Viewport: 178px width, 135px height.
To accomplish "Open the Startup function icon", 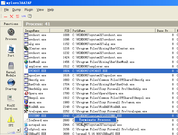I will (11, 82).
